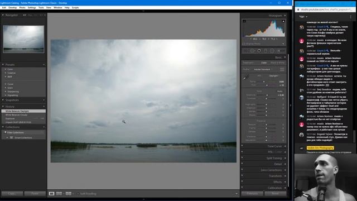357x201 pixels.
Task: Select the Radial Filter tool icon
Action: 272,51
